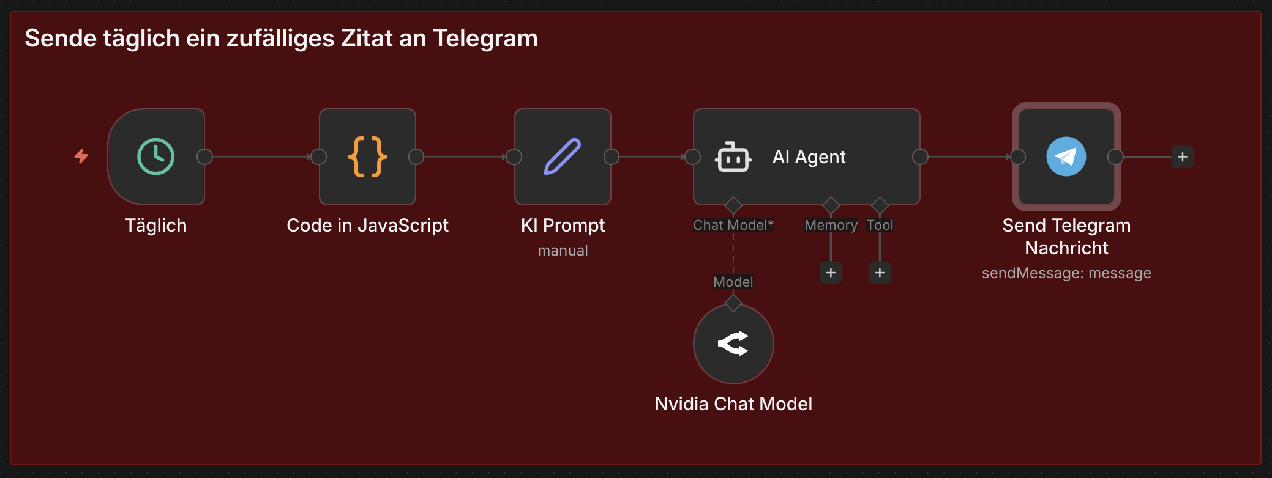Viewport: 1272px width, 478px height.
Task: Click the output connector of the Täglich node
Action: tap(204, 157)
